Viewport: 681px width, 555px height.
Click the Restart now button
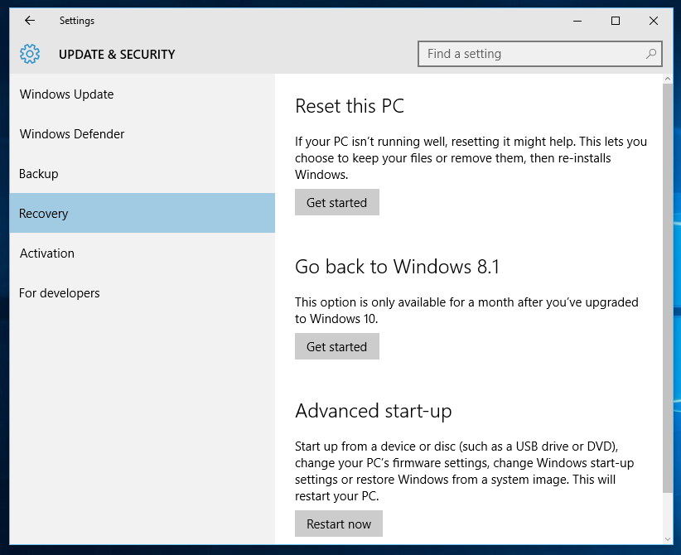339,524
